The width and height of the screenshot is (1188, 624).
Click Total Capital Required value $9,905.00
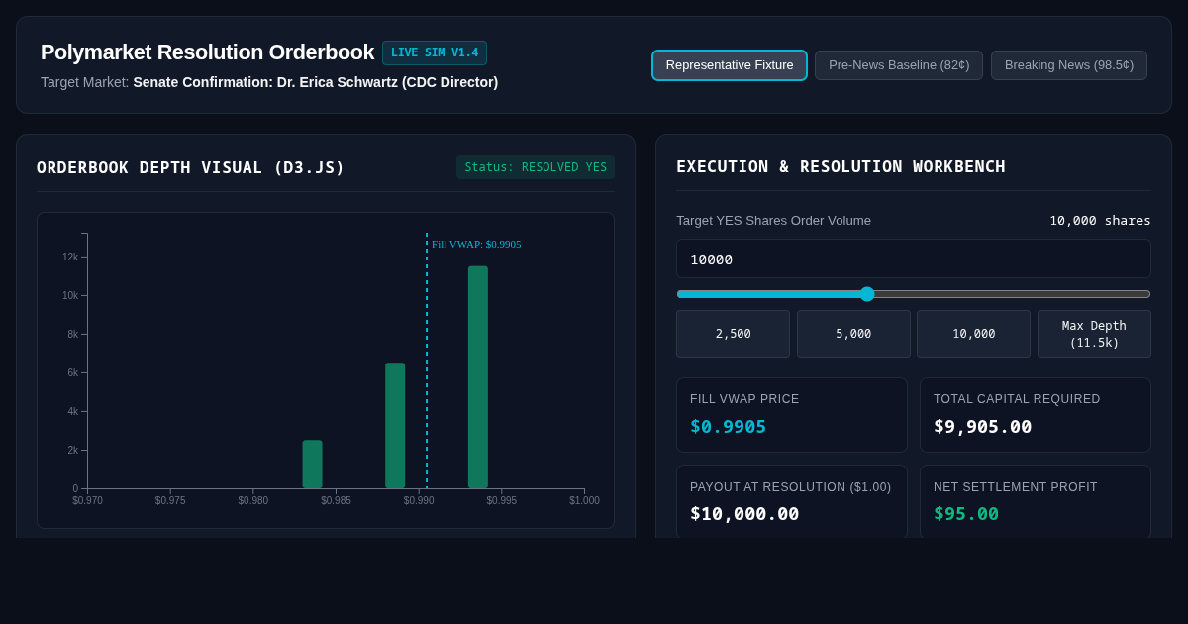(982, 427)
